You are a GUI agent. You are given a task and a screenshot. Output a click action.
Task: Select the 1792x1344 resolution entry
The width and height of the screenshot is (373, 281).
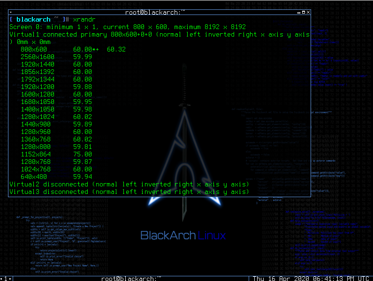tap(38, 79)
